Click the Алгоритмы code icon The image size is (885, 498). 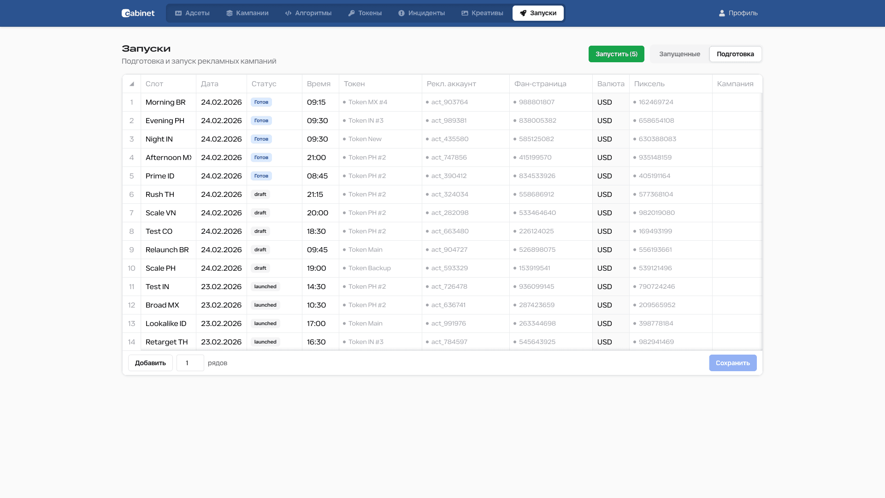[x=288, y=13]
